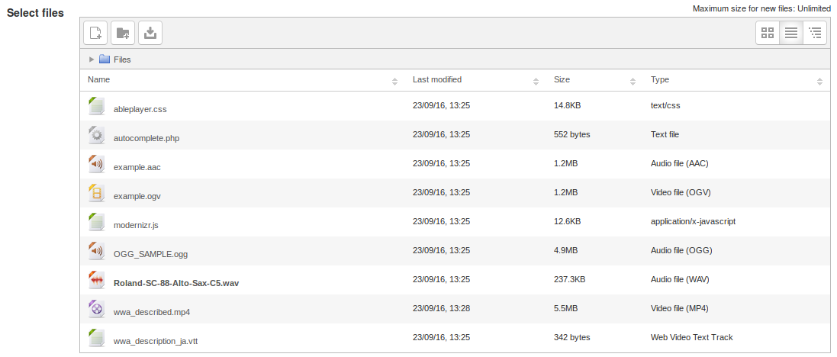Open the Roland-SC-88-Alto-Sax-C5.wav file link
Image resolution: width=837 pixels, height=357 pixels.
(x=176, y=283)
